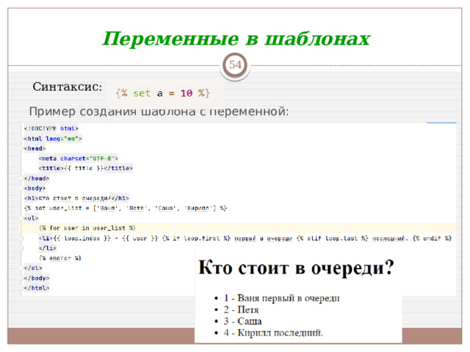Image resolution: width=470 pixels, height=352 pixels.
Task: Click the closing "</head>" tag line
Action: click(37, 178)
